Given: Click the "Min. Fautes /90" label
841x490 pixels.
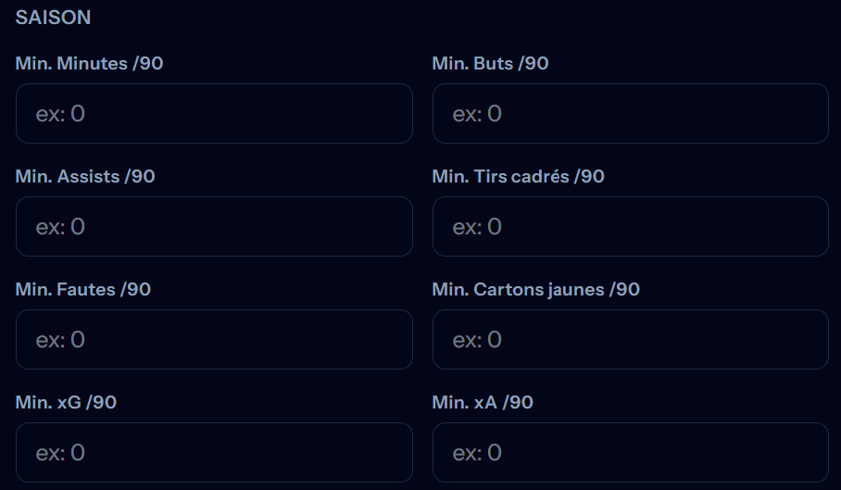Looking at the screenshot, I should pos(83,290).
